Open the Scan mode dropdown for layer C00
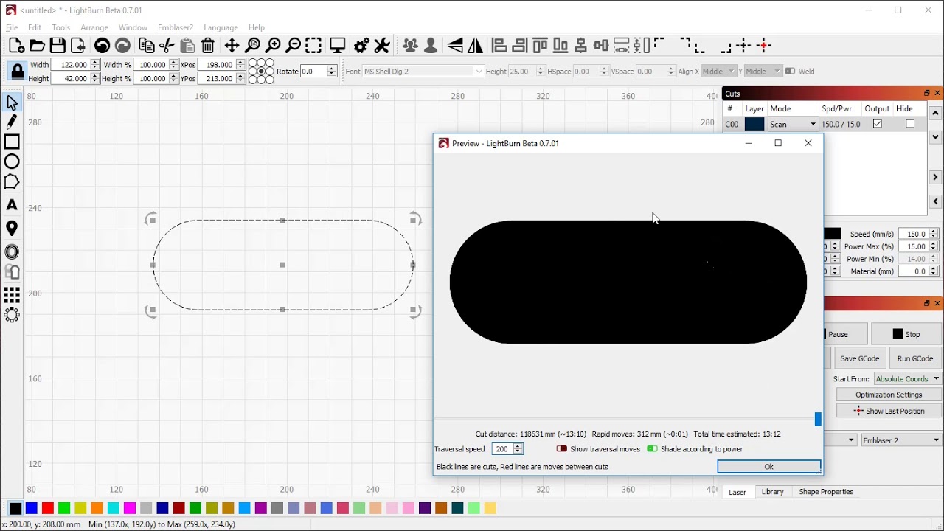The height and width of the screenshot is (531, 944). click(x=793, y=125)
